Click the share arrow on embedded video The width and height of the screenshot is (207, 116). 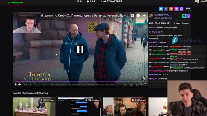click(x=144, y=16)
